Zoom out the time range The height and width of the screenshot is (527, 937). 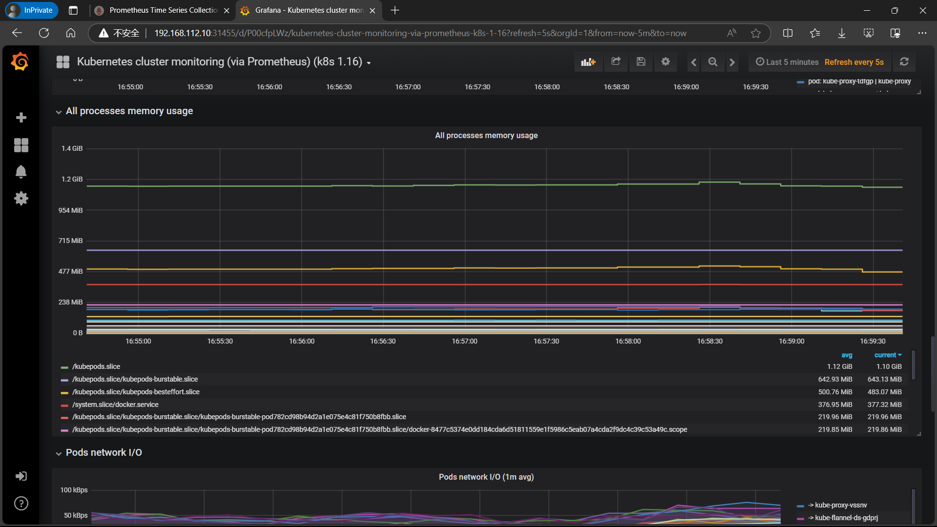(713, 62)
